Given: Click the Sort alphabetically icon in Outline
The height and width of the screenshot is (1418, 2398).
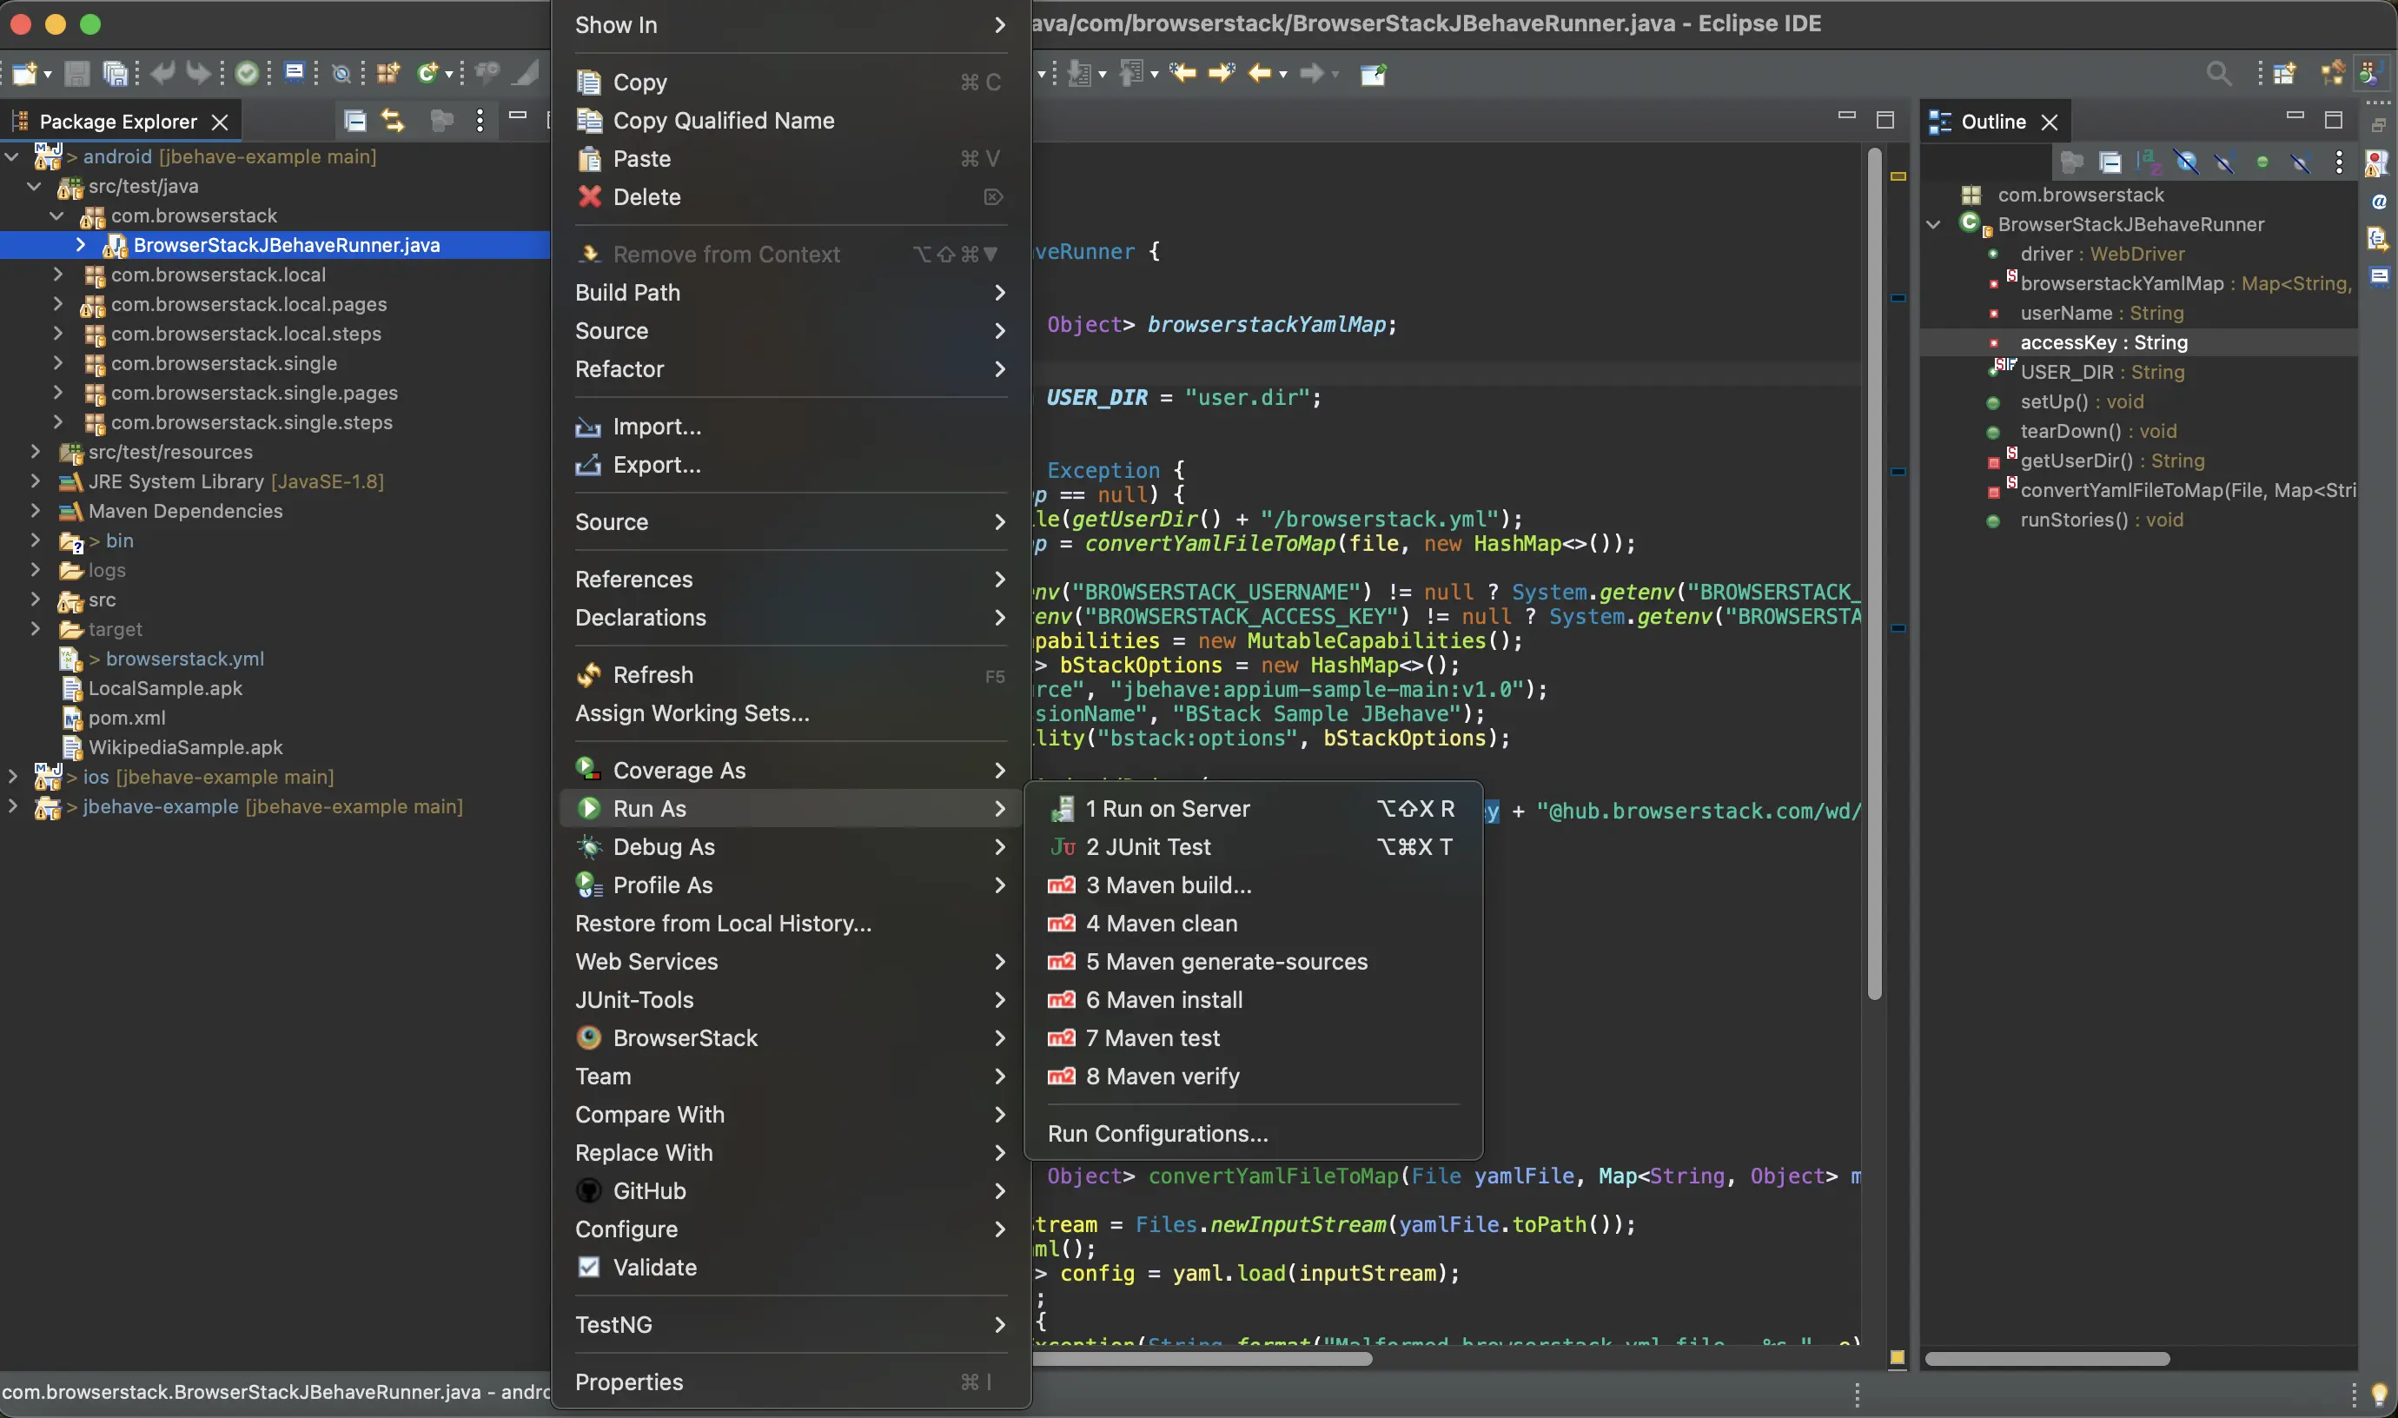Looking at the screenshot, I should [2149, 162].
